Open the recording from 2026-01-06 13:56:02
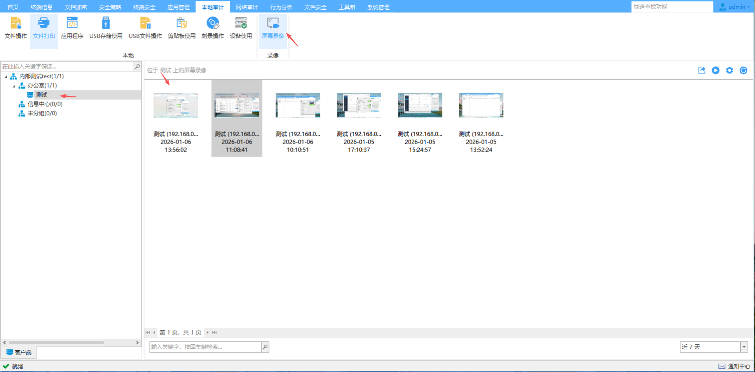Image resolution: width=755 pixels, height=372 pixels. (176, 106)
